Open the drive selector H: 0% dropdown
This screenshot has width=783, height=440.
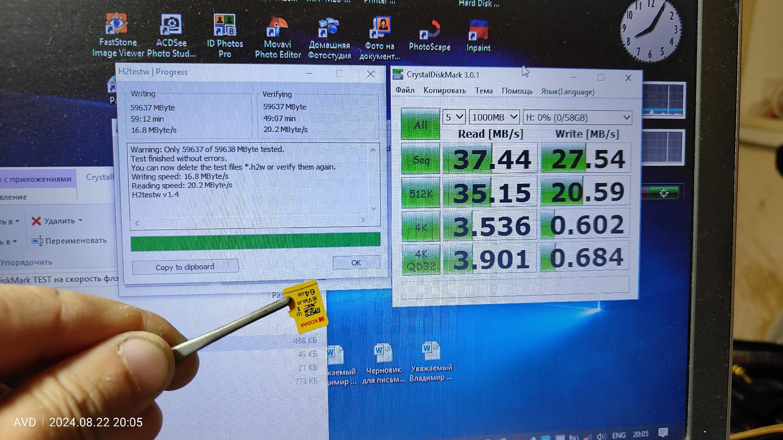coord(577,117)
